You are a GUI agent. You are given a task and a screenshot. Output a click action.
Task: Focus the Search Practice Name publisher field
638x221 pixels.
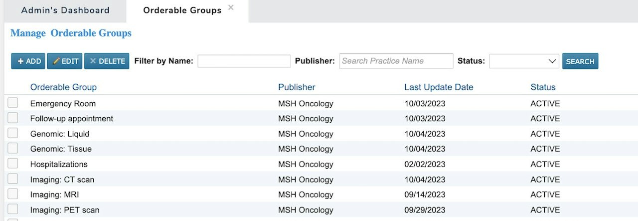[x=396, y=61]
